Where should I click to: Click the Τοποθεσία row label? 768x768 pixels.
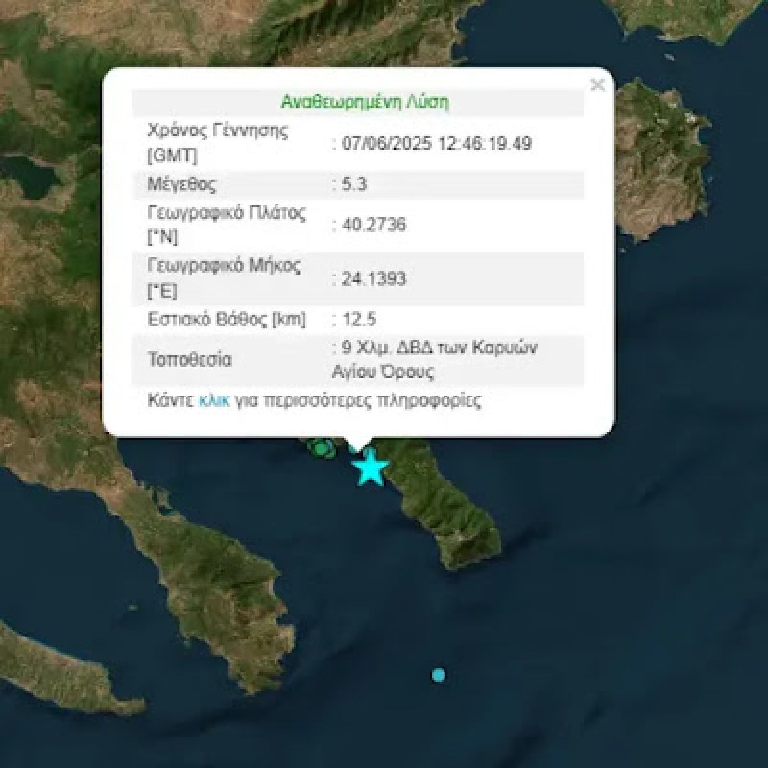(190, 360)
